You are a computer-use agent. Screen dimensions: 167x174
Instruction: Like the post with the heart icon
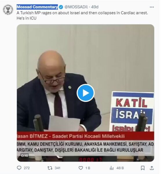point(81,168)
